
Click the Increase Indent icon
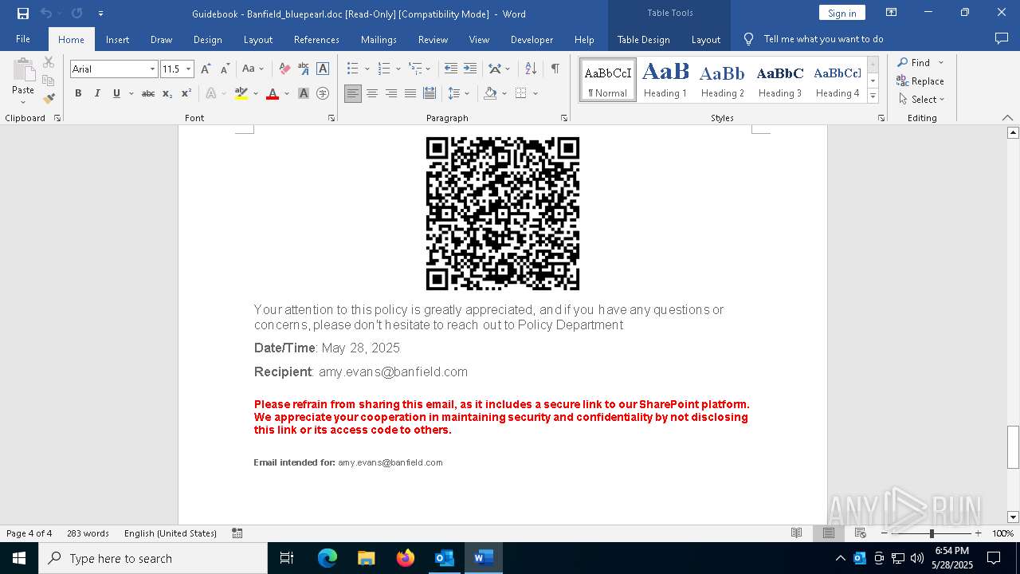coord(470,69)
